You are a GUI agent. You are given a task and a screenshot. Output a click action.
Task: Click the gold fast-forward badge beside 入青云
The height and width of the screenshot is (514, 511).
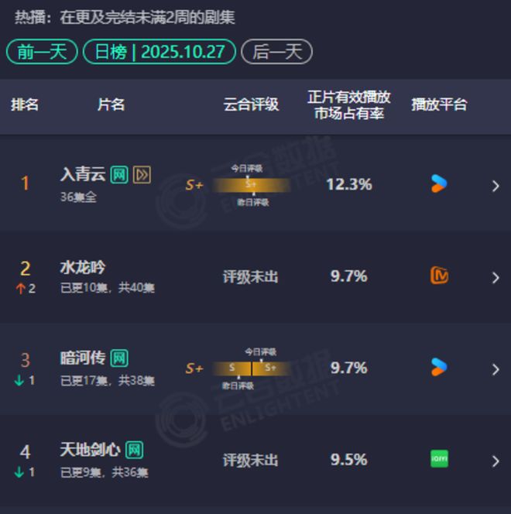coord(142,175)
